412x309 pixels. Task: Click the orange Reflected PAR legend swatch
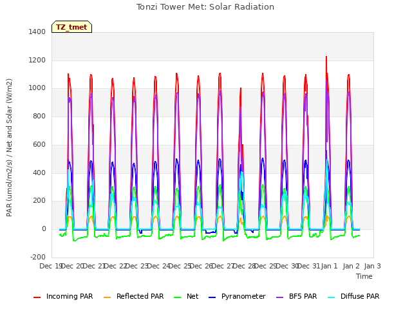[x=108, y=297]
